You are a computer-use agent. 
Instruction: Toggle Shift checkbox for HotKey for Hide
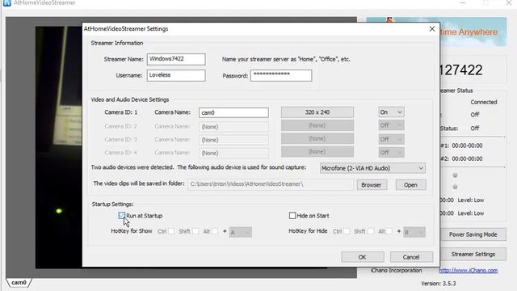(371, 231)
